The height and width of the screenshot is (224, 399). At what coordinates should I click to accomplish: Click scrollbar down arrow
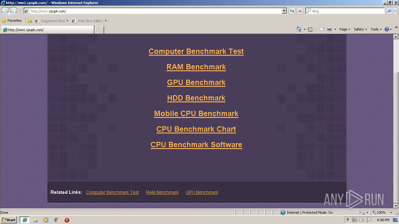[396, 206]
